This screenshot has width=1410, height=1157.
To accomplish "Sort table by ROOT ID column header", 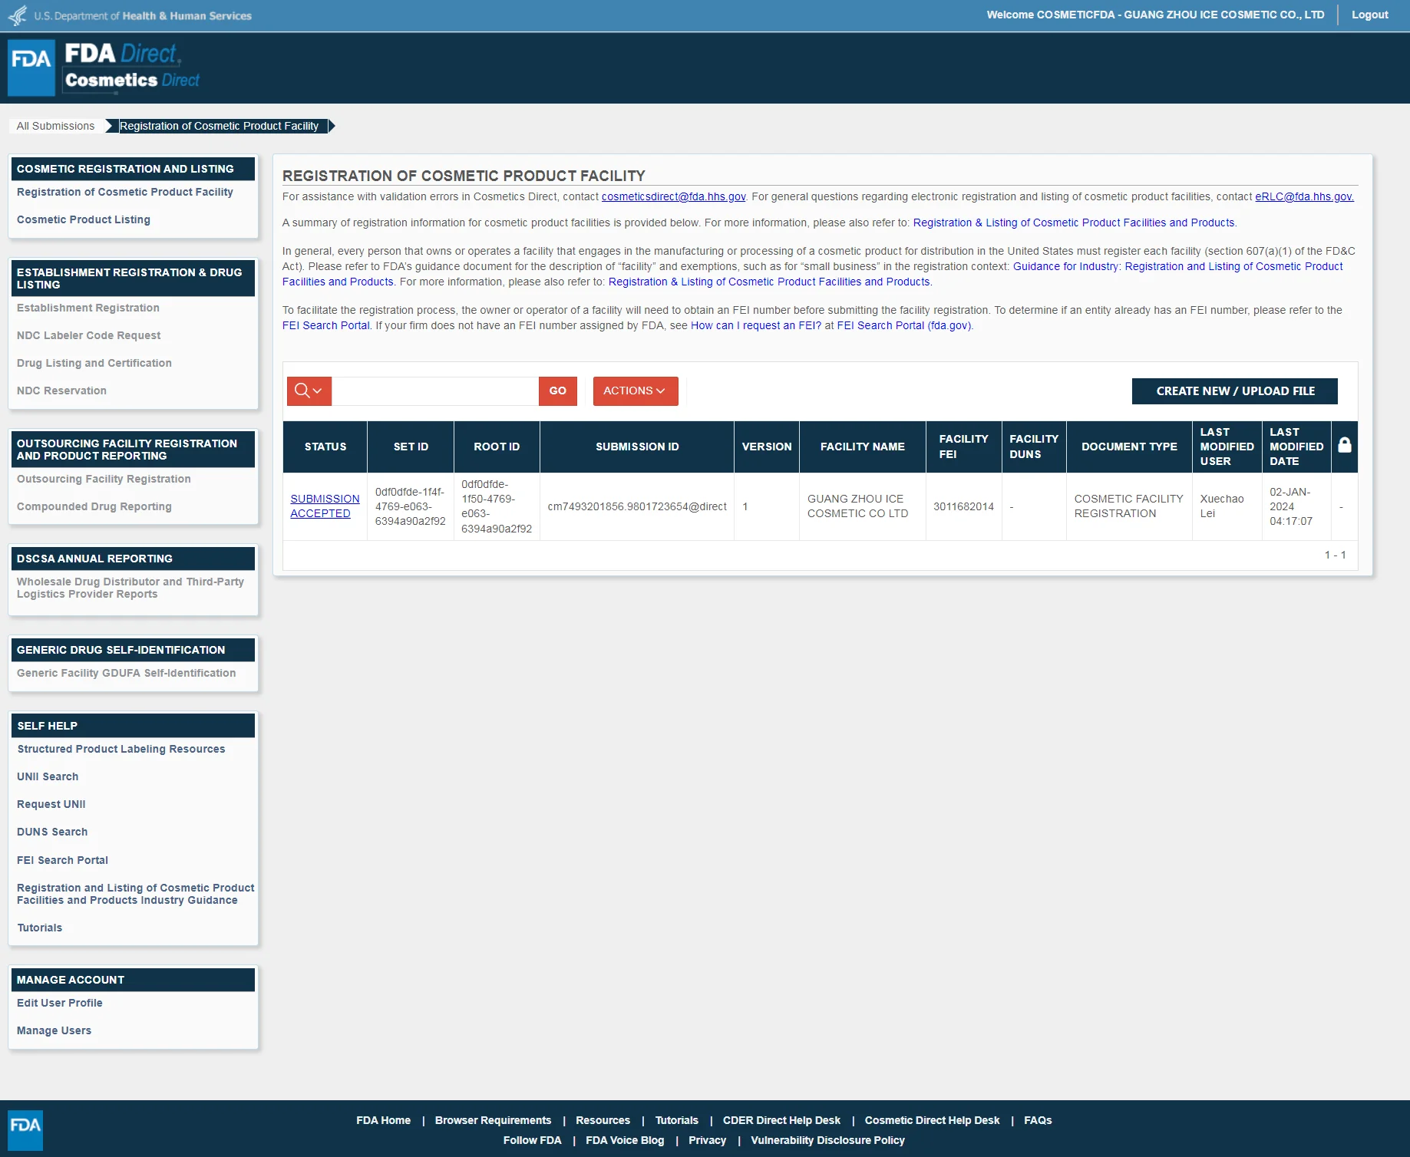I will (x=497, y=447).
